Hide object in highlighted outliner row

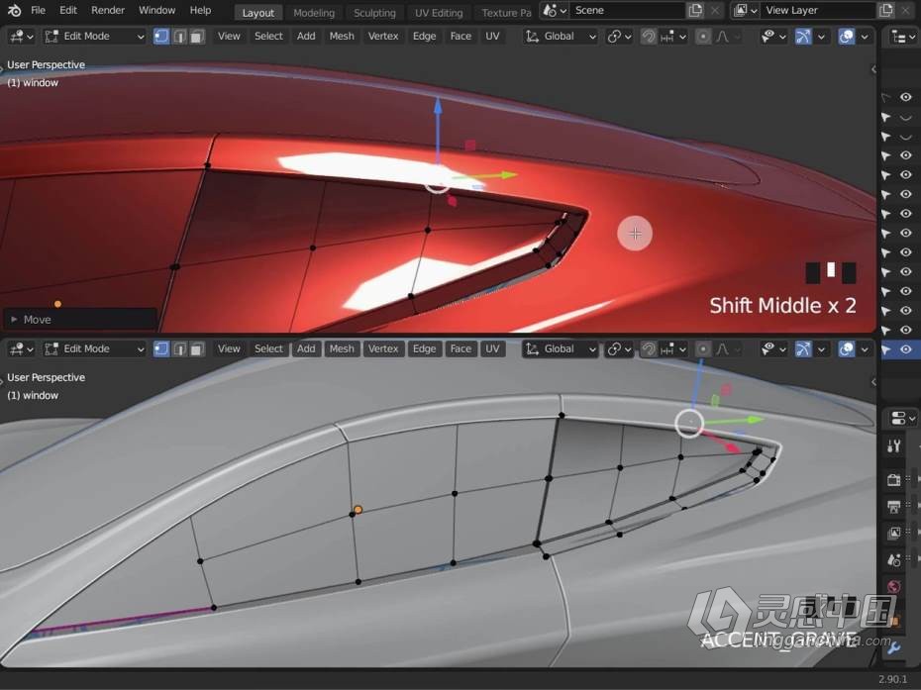906,349
